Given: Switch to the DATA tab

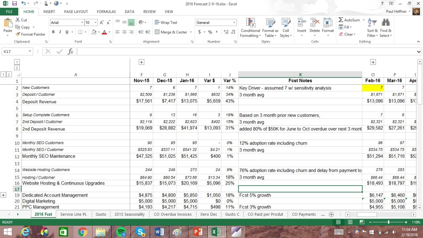Looking at the screenshot, I should click(x=129, y=12).
